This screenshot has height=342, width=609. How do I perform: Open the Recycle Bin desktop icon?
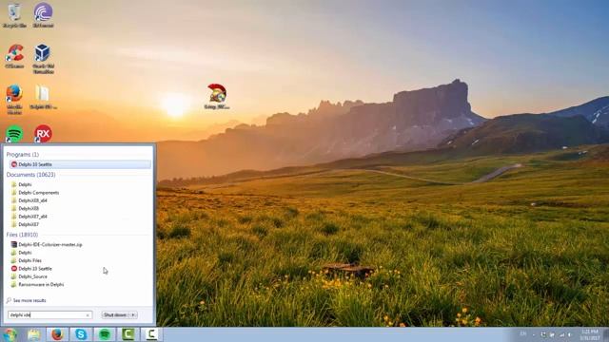click(x=14, y=15)
